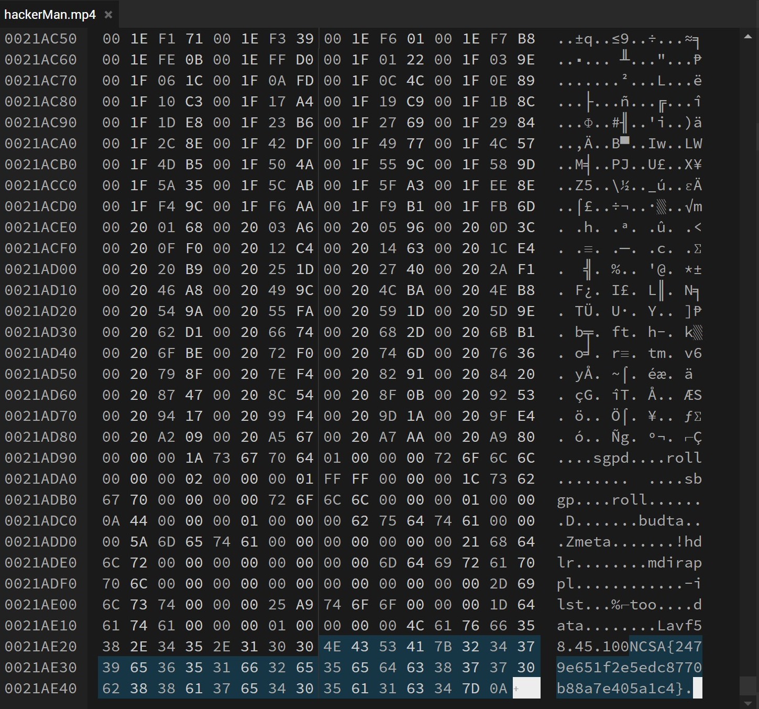Click hex byte 0A in row 0021AE40

tap(499, 689)
